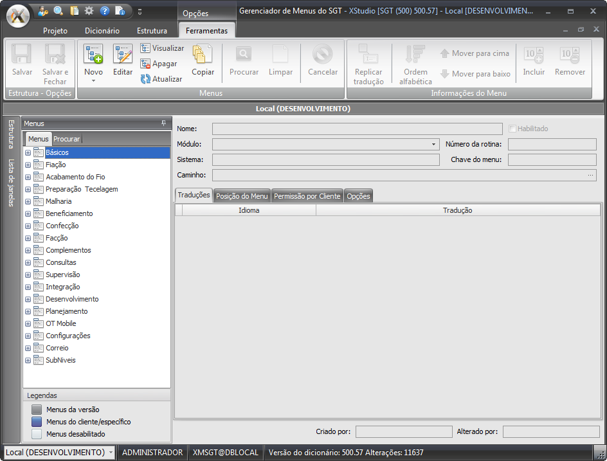The height and width of the screenshot is (461, 607).
Task: Switch to Permissão por Cliente tab
Action: [307, 196]
